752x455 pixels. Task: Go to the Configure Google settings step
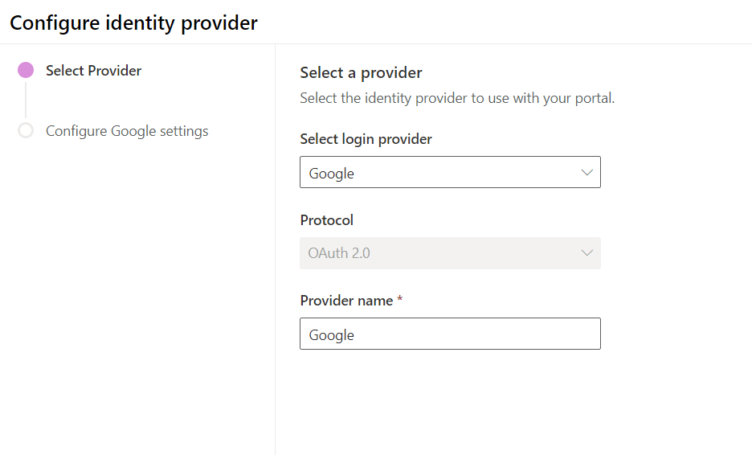[x=127, y=131]
